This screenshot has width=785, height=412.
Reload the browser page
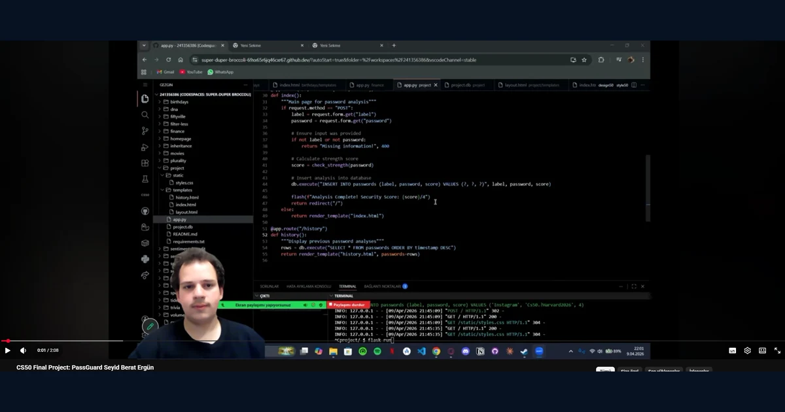169,60
